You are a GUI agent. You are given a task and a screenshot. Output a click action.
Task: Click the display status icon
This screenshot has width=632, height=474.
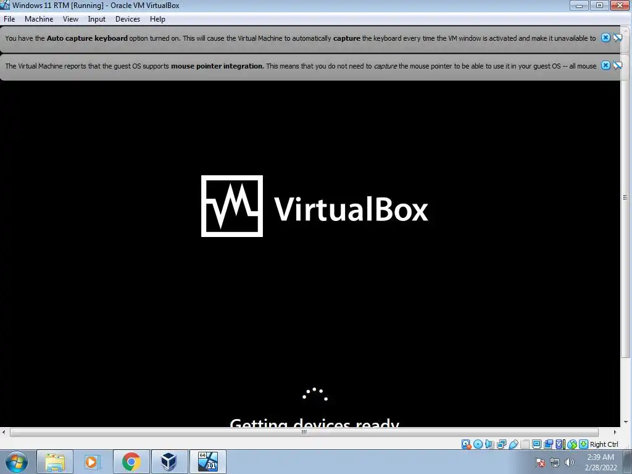[536, 444]
